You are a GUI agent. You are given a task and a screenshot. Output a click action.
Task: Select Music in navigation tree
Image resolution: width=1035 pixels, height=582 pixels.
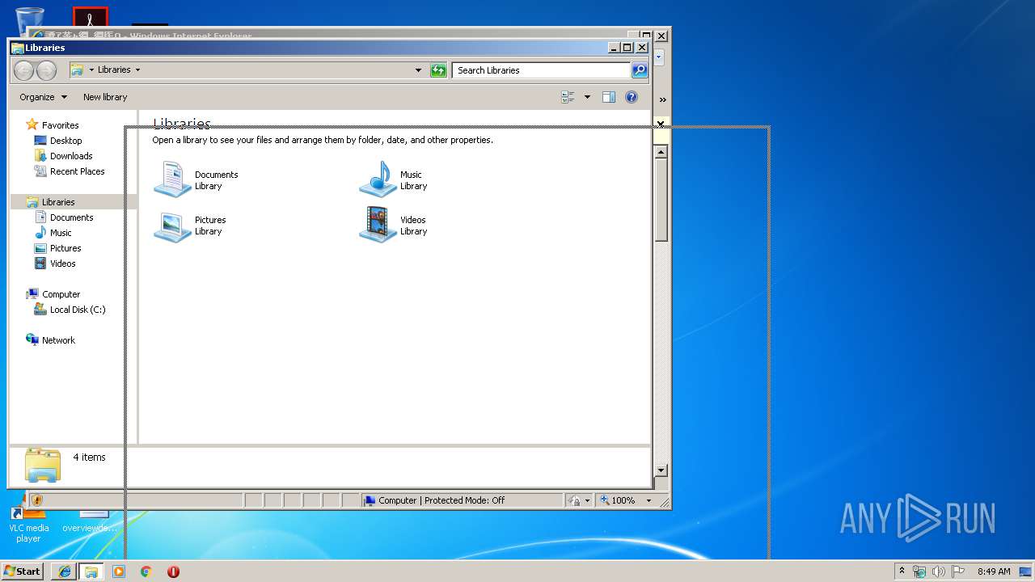(x=61, y=233)
